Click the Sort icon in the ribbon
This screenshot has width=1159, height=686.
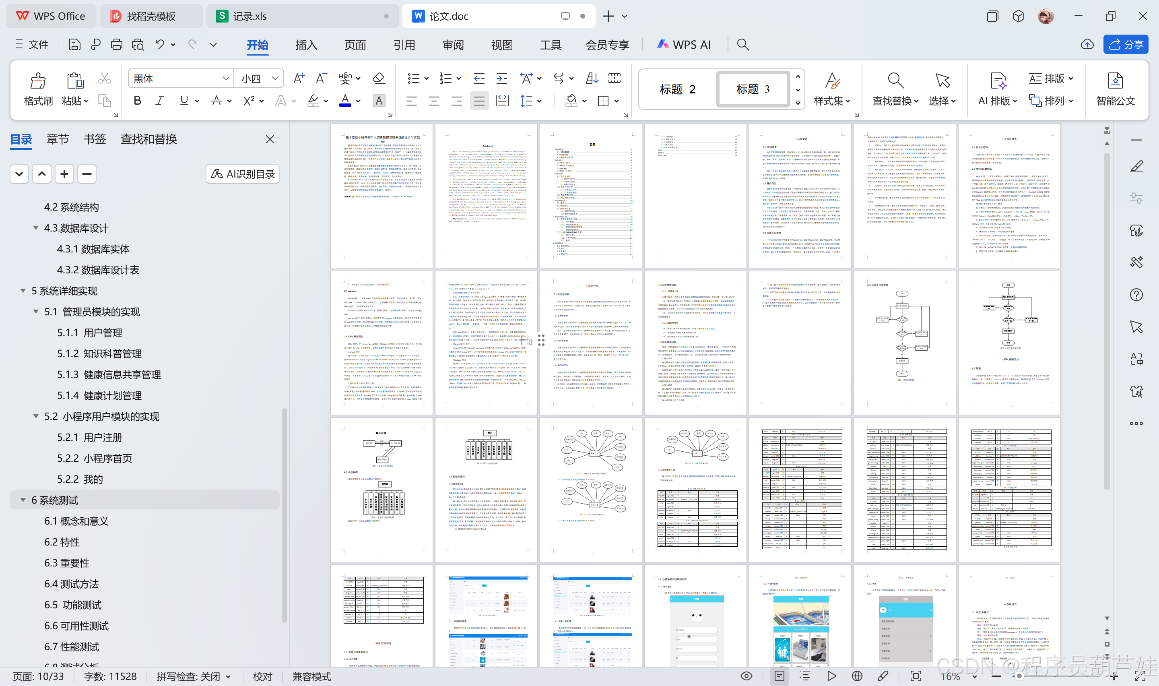click(x=592, y=78)
